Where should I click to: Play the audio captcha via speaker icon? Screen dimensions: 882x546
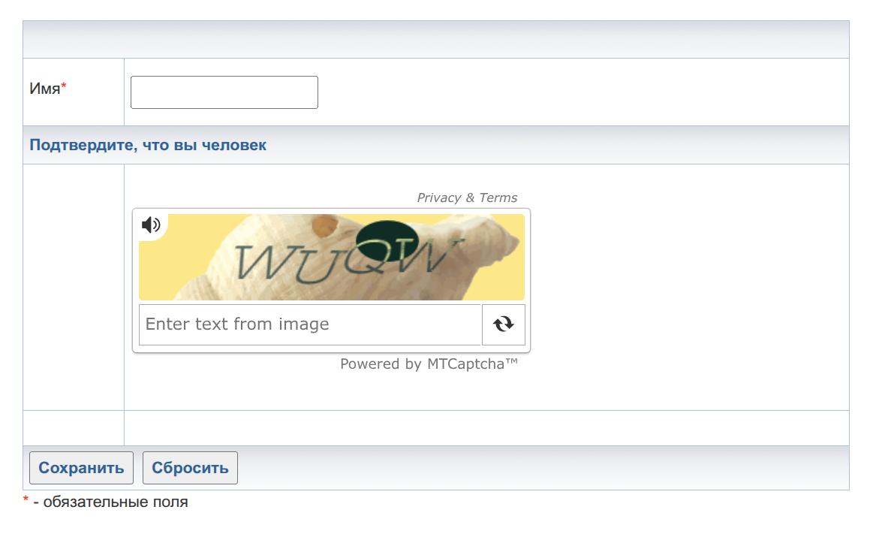coord(151,225)
